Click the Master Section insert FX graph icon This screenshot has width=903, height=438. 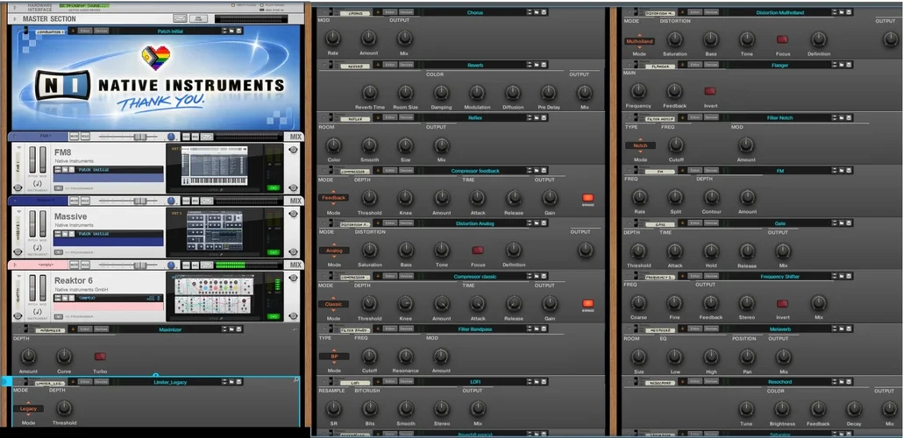[x=180, y=19]
